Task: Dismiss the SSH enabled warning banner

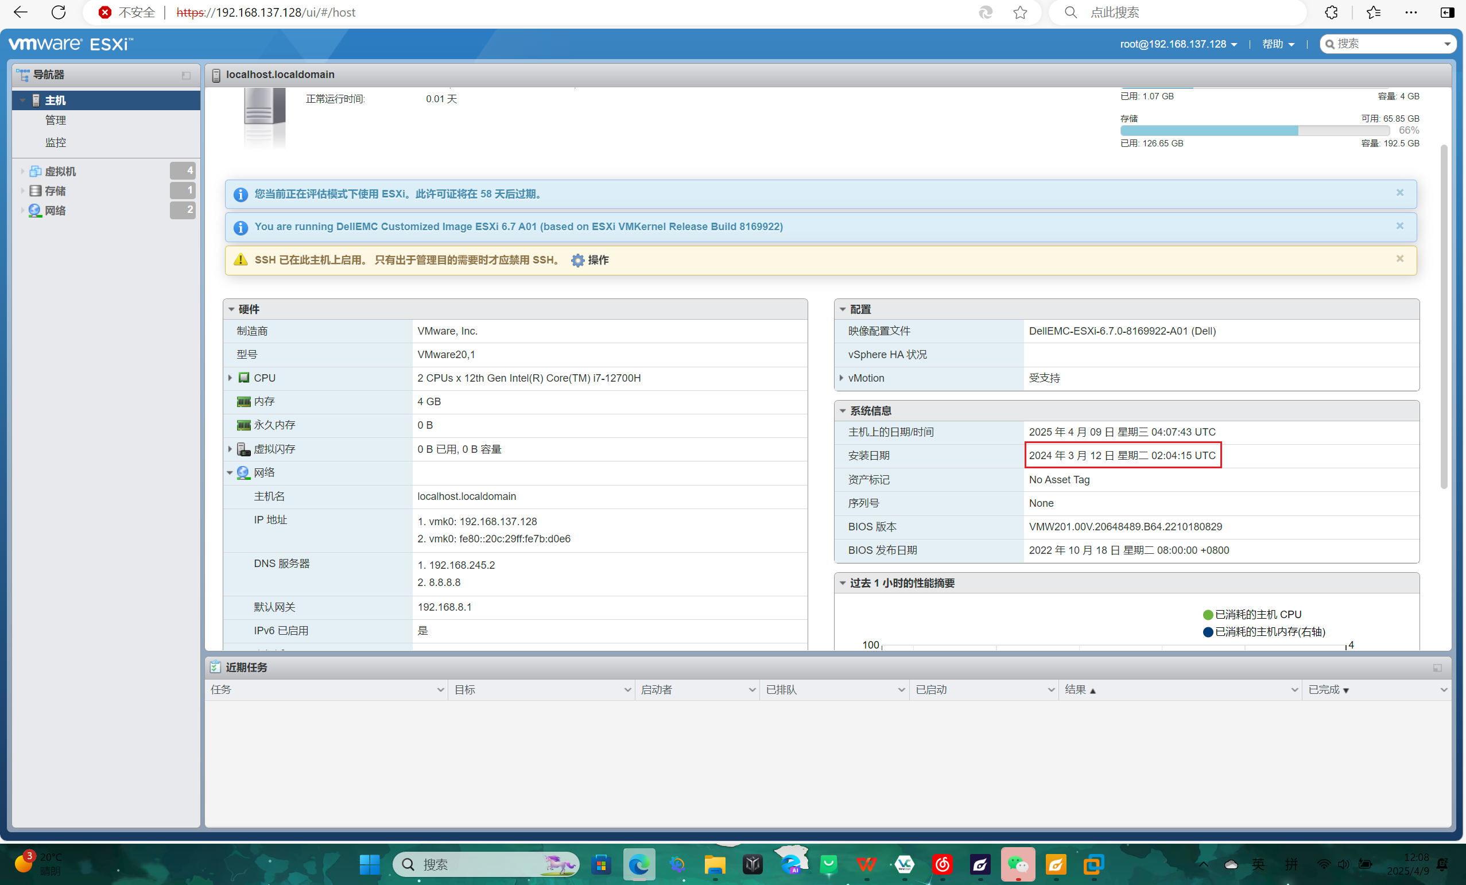Action: (1399, 259)
